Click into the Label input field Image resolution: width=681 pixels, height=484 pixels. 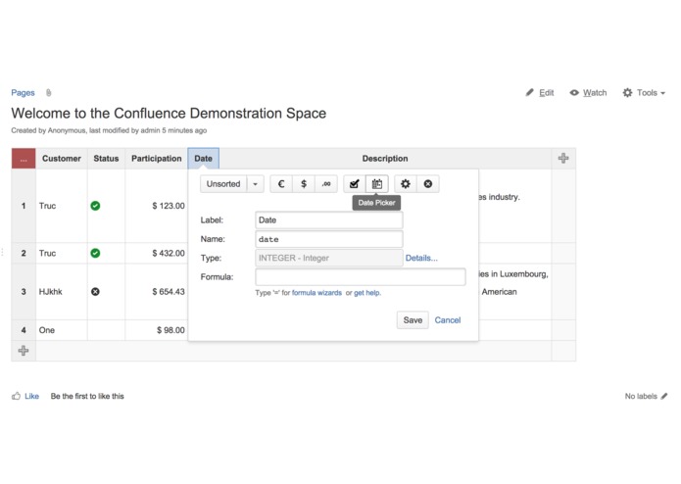click(x=329, y=220)
